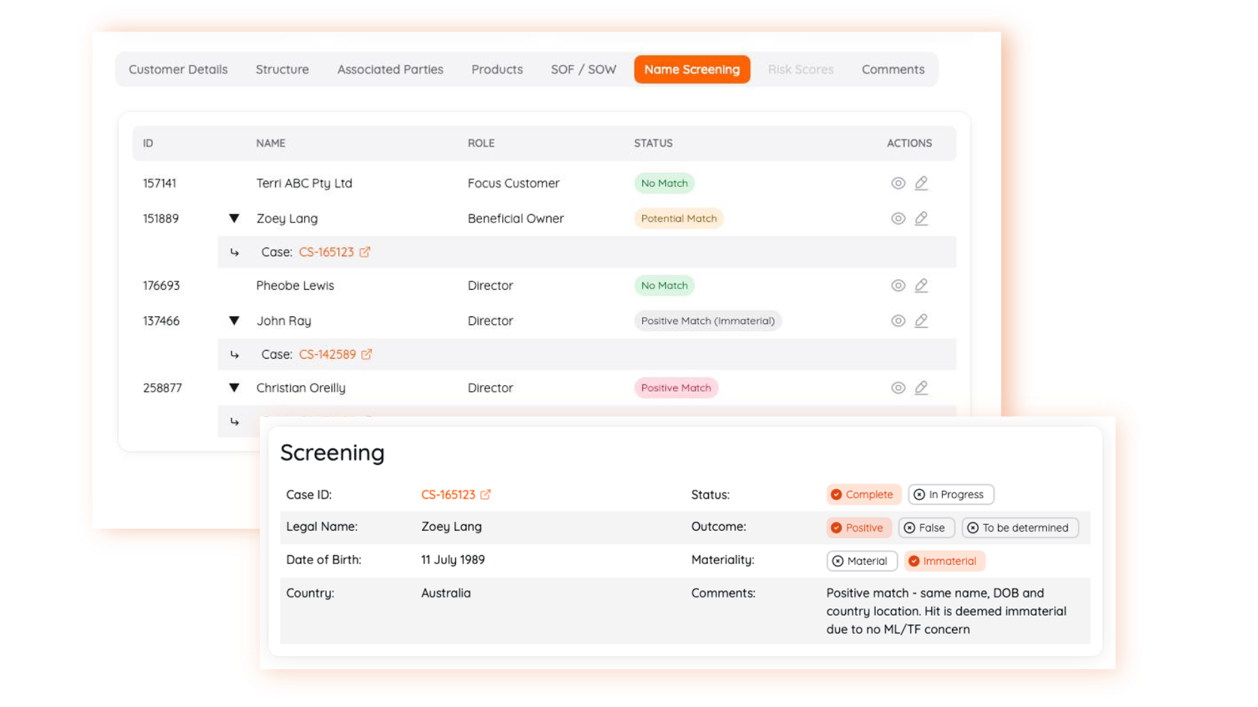1258x707 pixels.
Task: Click the Positive Match (Immaterial) badge
Action: pyautogui.click(x=708, y=321)
